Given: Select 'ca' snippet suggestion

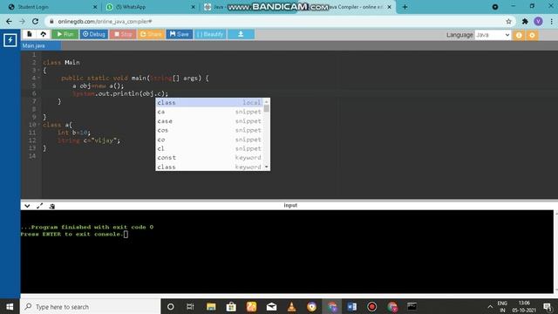Looking at the screenshot, I should [209, 112].
